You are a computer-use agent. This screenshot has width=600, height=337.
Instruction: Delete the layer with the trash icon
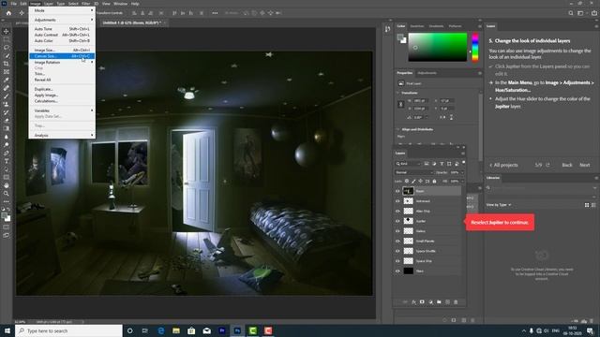point(456,301)
